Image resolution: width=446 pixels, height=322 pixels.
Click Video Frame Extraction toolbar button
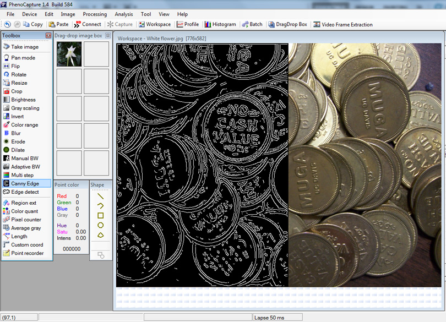(x=342, y=24)
